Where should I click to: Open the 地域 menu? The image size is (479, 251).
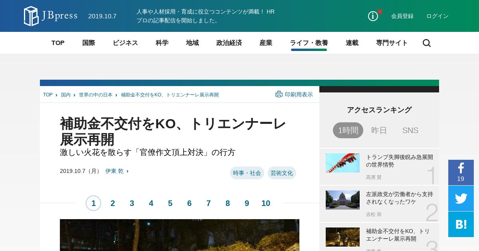pos(192,43)
